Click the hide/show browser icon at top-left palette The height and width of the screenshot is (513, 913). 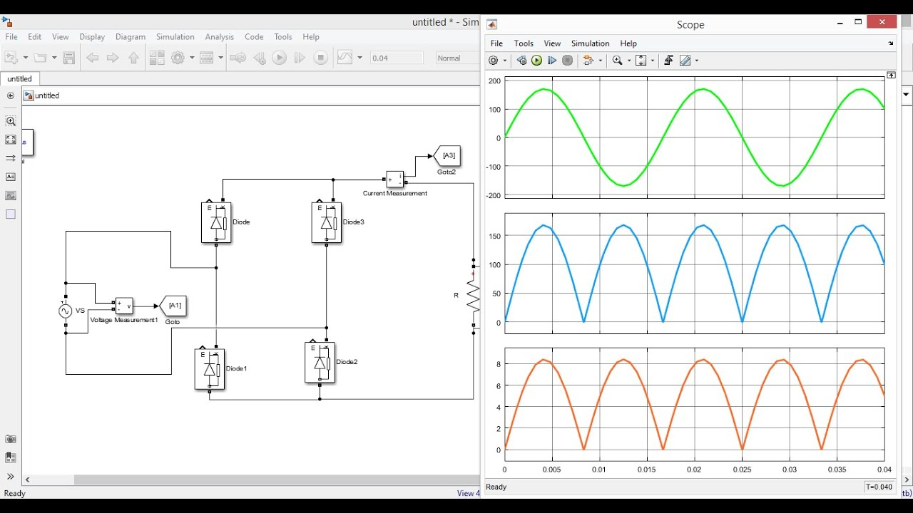pos(11,95)
